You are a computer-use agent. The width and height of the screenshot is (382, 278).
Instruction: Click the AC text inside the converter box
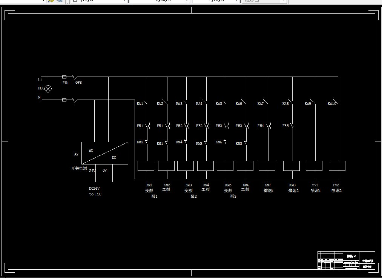click(91, 151)
